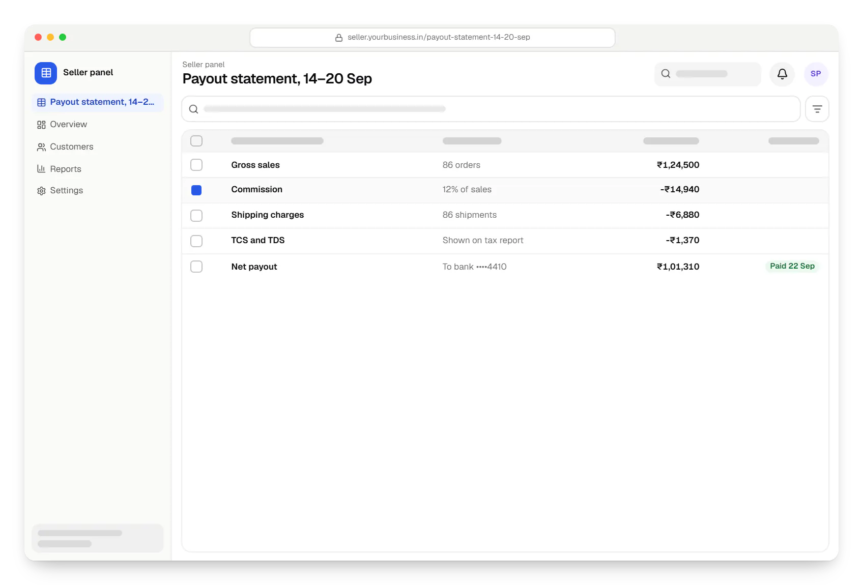This screenshot has height=585, width=863.
Task: Click the lock icon in the address bar
Action: tap(339, 38)
